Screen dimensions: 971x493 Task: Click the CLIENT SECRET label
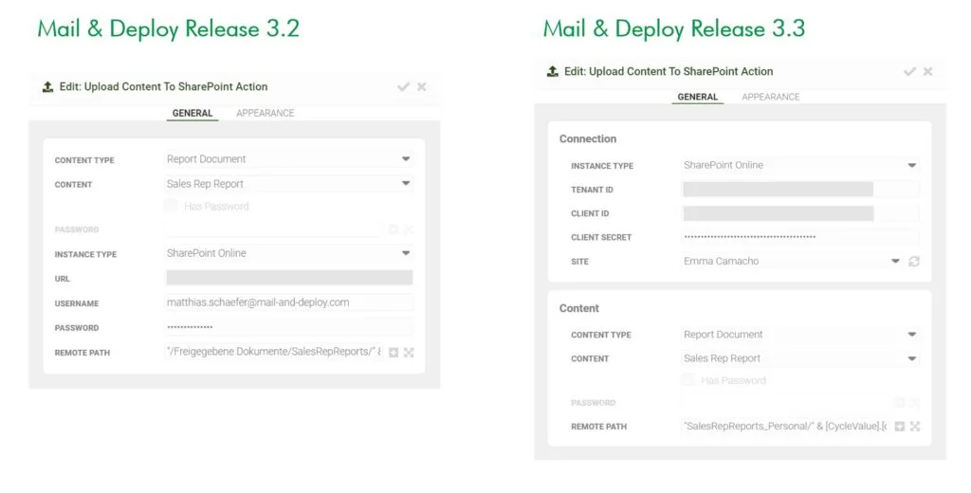click(x=601, y=237)
